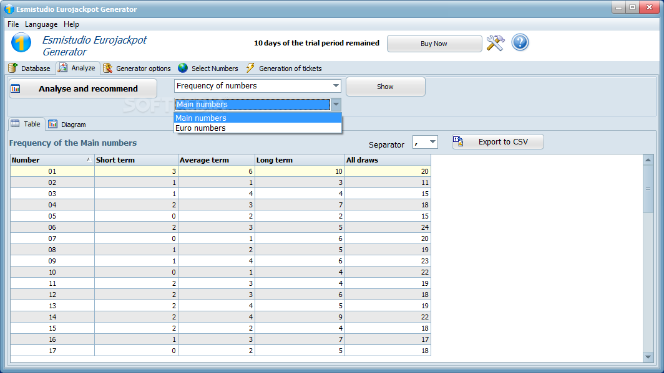664x373 pixels.
Task: Switch to the Generator options tab
Action: [137, 68]
